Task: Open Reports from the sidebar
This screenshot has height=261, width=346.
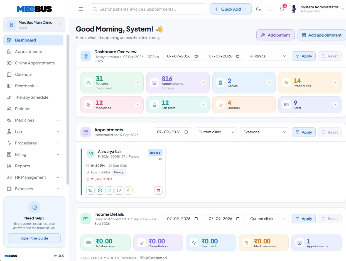Action: click(33, 166)
